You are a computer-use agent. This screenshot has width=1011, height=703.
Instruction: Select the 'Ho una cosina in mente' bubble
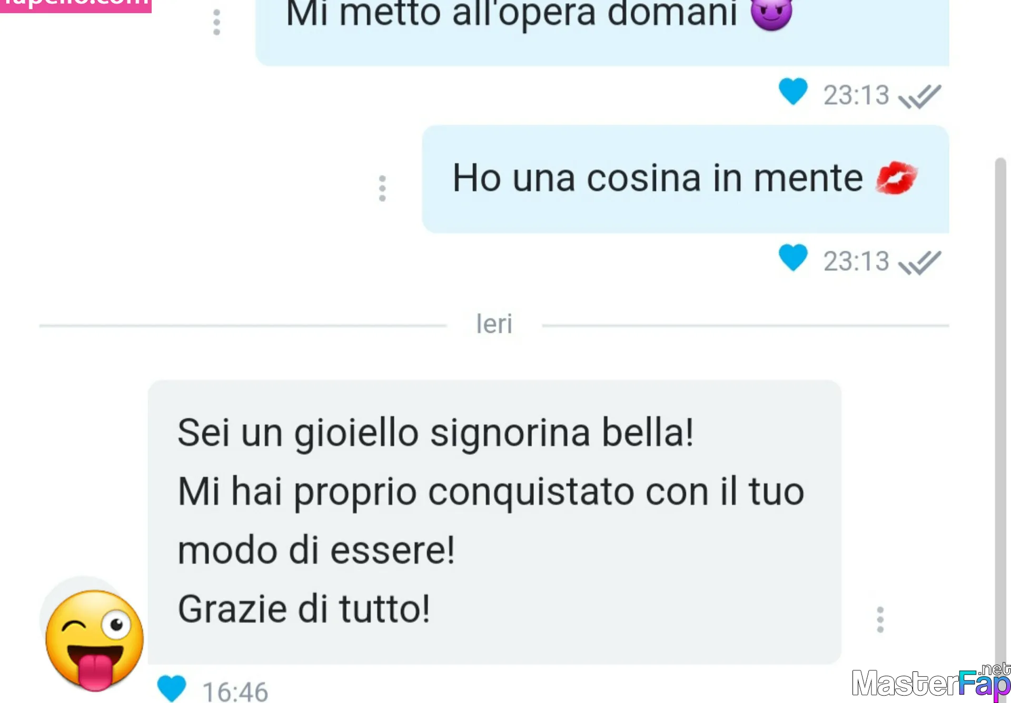685,179
